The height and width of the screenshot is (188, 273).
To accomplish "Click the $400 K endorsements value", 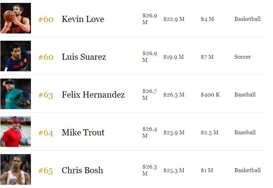I will click(x=210, y=95).
